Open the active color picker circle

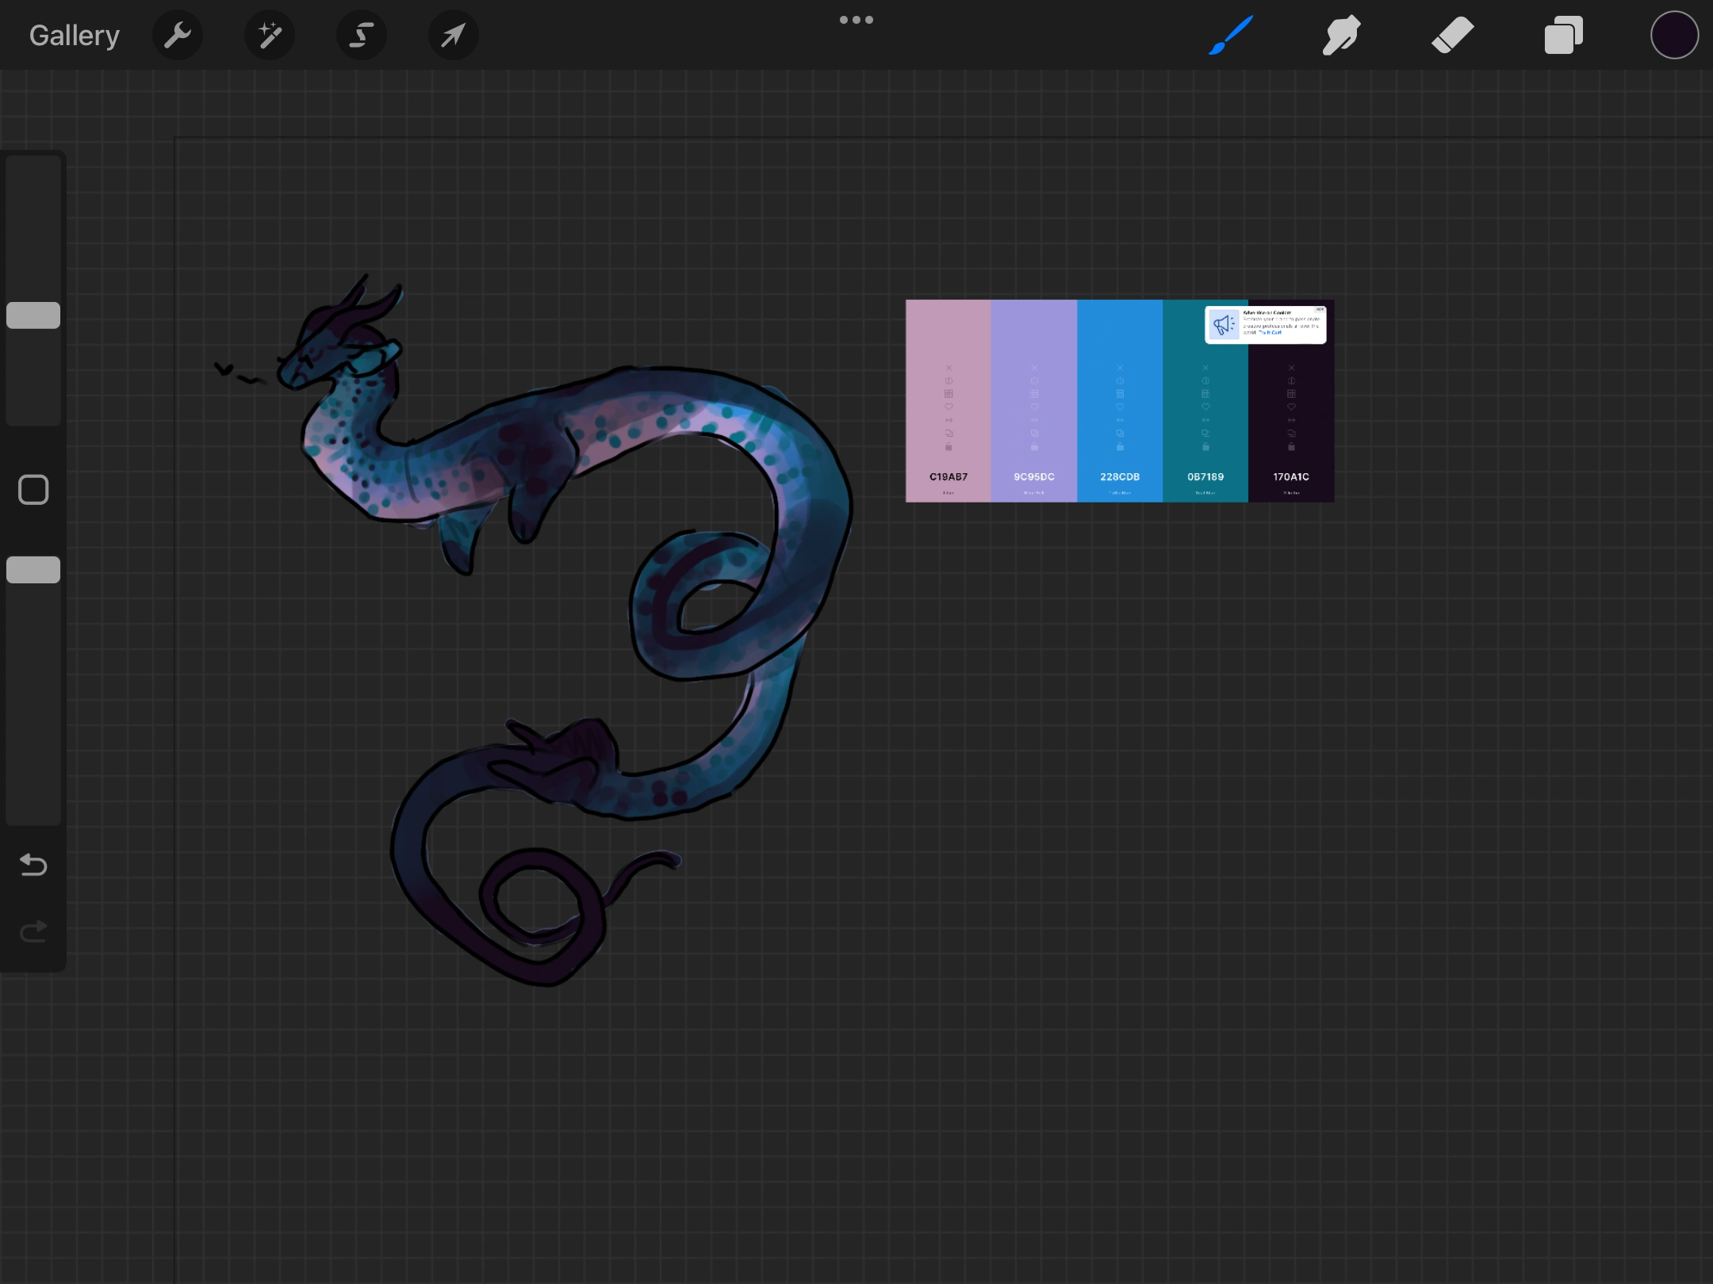[1674, 36]
